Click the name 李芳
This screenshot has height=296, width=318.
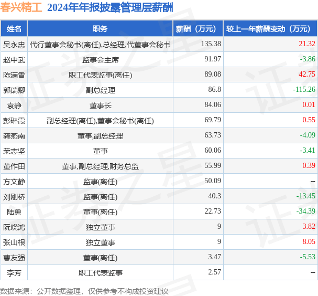click(14, 273)
